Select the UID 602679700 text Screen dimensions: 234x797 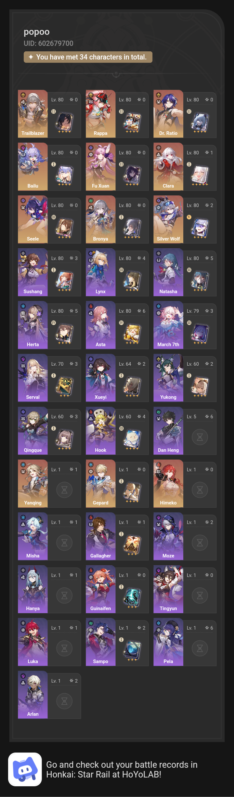click(48, 43)
